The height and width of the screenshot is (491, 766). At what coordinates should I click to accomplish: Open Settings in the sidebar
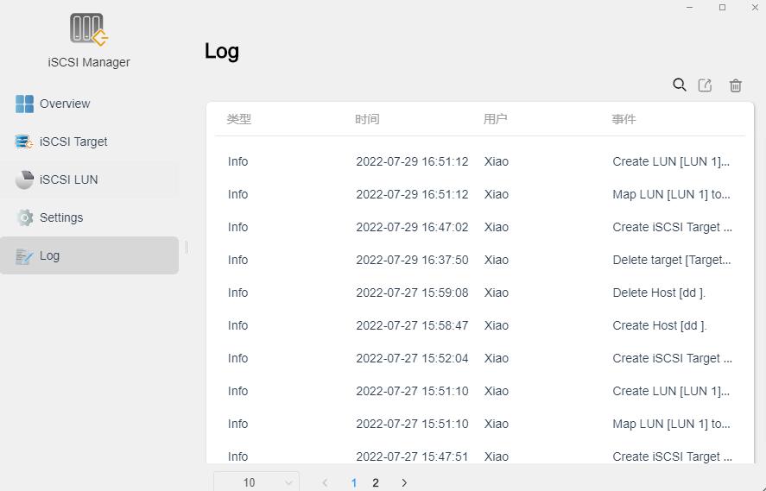pyautogui.click(x=60, y=217)
